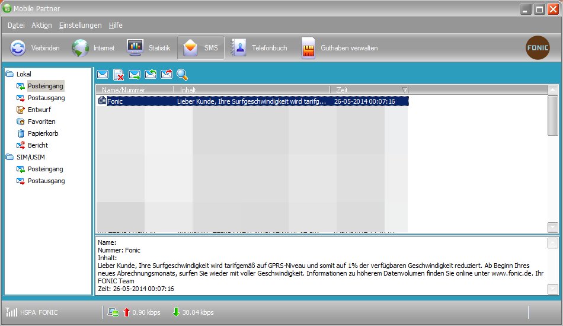Image resolution: width=563 pixels, height=326 pixels.
Task: Click HSPA FONIC network status
Action: coord(39,312)
